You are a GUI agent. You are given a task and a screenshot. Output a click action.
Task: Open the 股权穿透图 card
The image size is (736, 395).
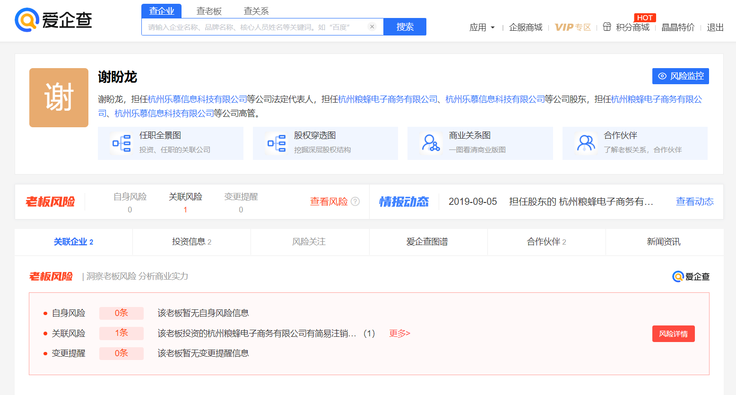[x=325, y=143]
